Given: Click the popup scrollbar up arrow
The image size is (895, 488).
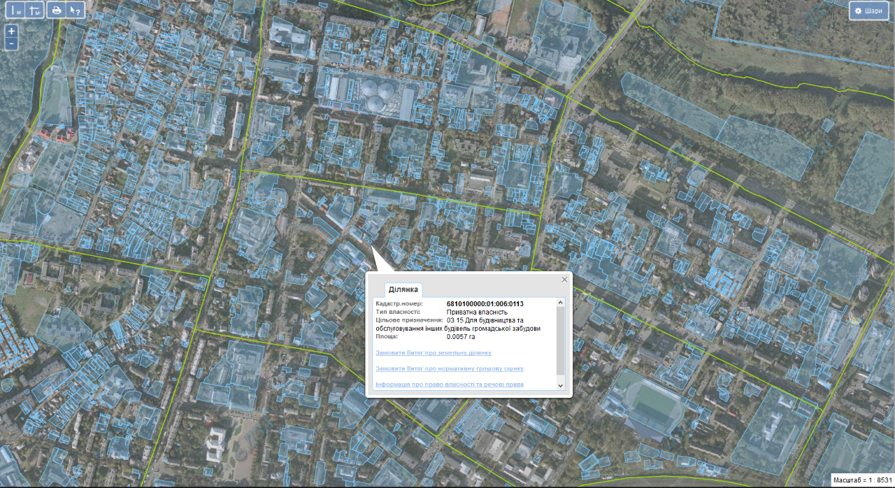Looking at the screenshot, I should (x=560, y=303).
